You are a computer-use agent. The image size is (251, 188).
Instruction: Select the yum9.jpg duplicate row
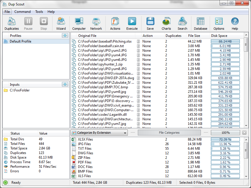pyautogui.click(x=157, y=92)
